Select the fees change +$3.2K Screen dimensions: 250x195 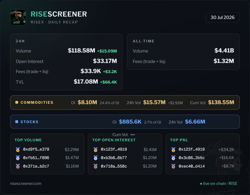(x=110, y=72)
